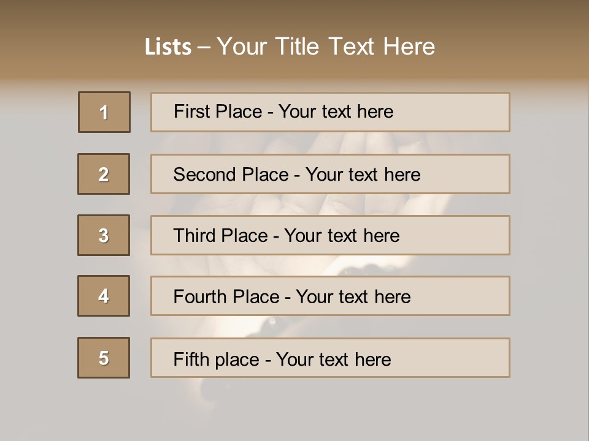The image size is (589, 441).
Task: Click the word 'First' in top bar
Action: pyautogui.click(x=187, y=111)
